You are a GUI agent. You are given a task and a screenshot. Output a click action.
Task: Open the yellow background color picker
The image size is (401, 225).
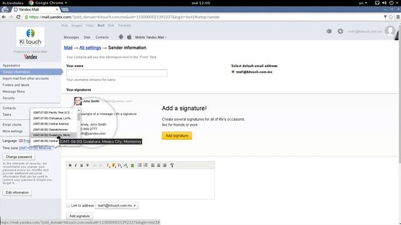coord(114,165)
